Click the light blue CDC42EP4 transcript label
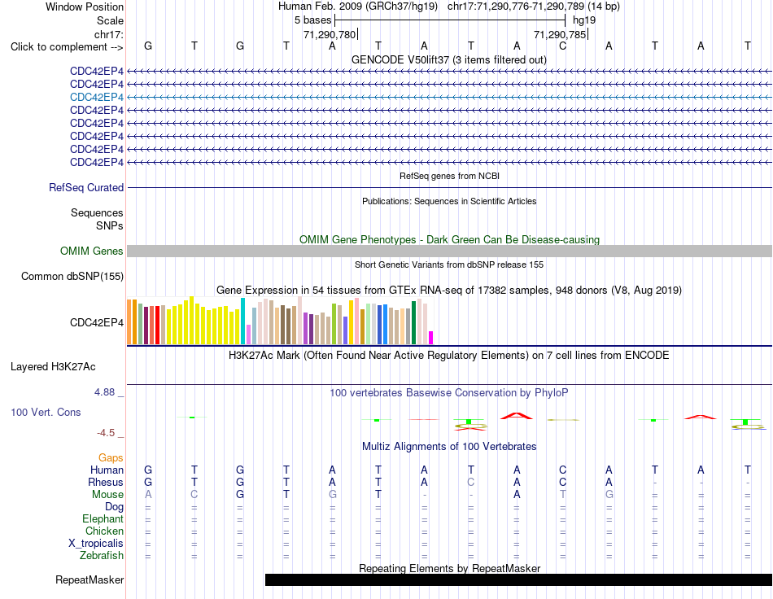The height and width of the screenshot is (599, 773). pos(97,97)
